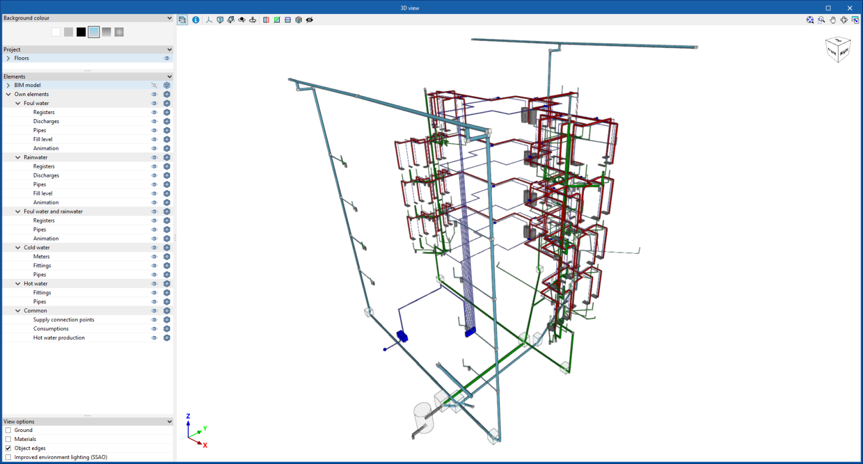The image size is (863, 464).
Task: Check the Materials view option
Action: [8, 439]
